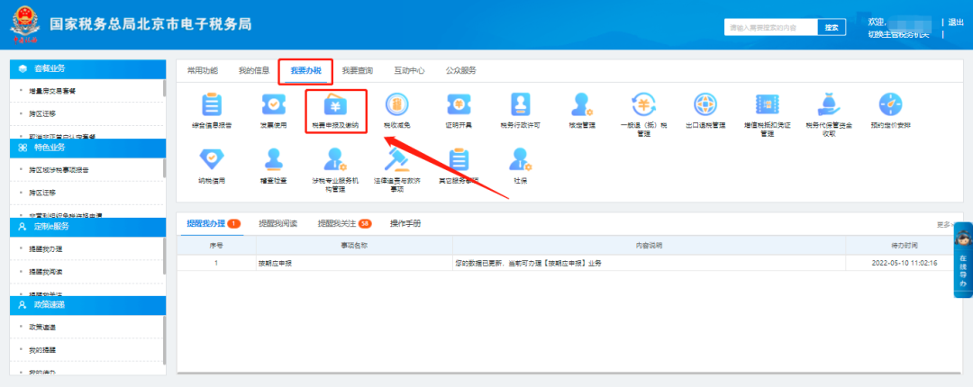Open the 在线导办 assistant widget

pyautogui.click(x=962, y=259)
